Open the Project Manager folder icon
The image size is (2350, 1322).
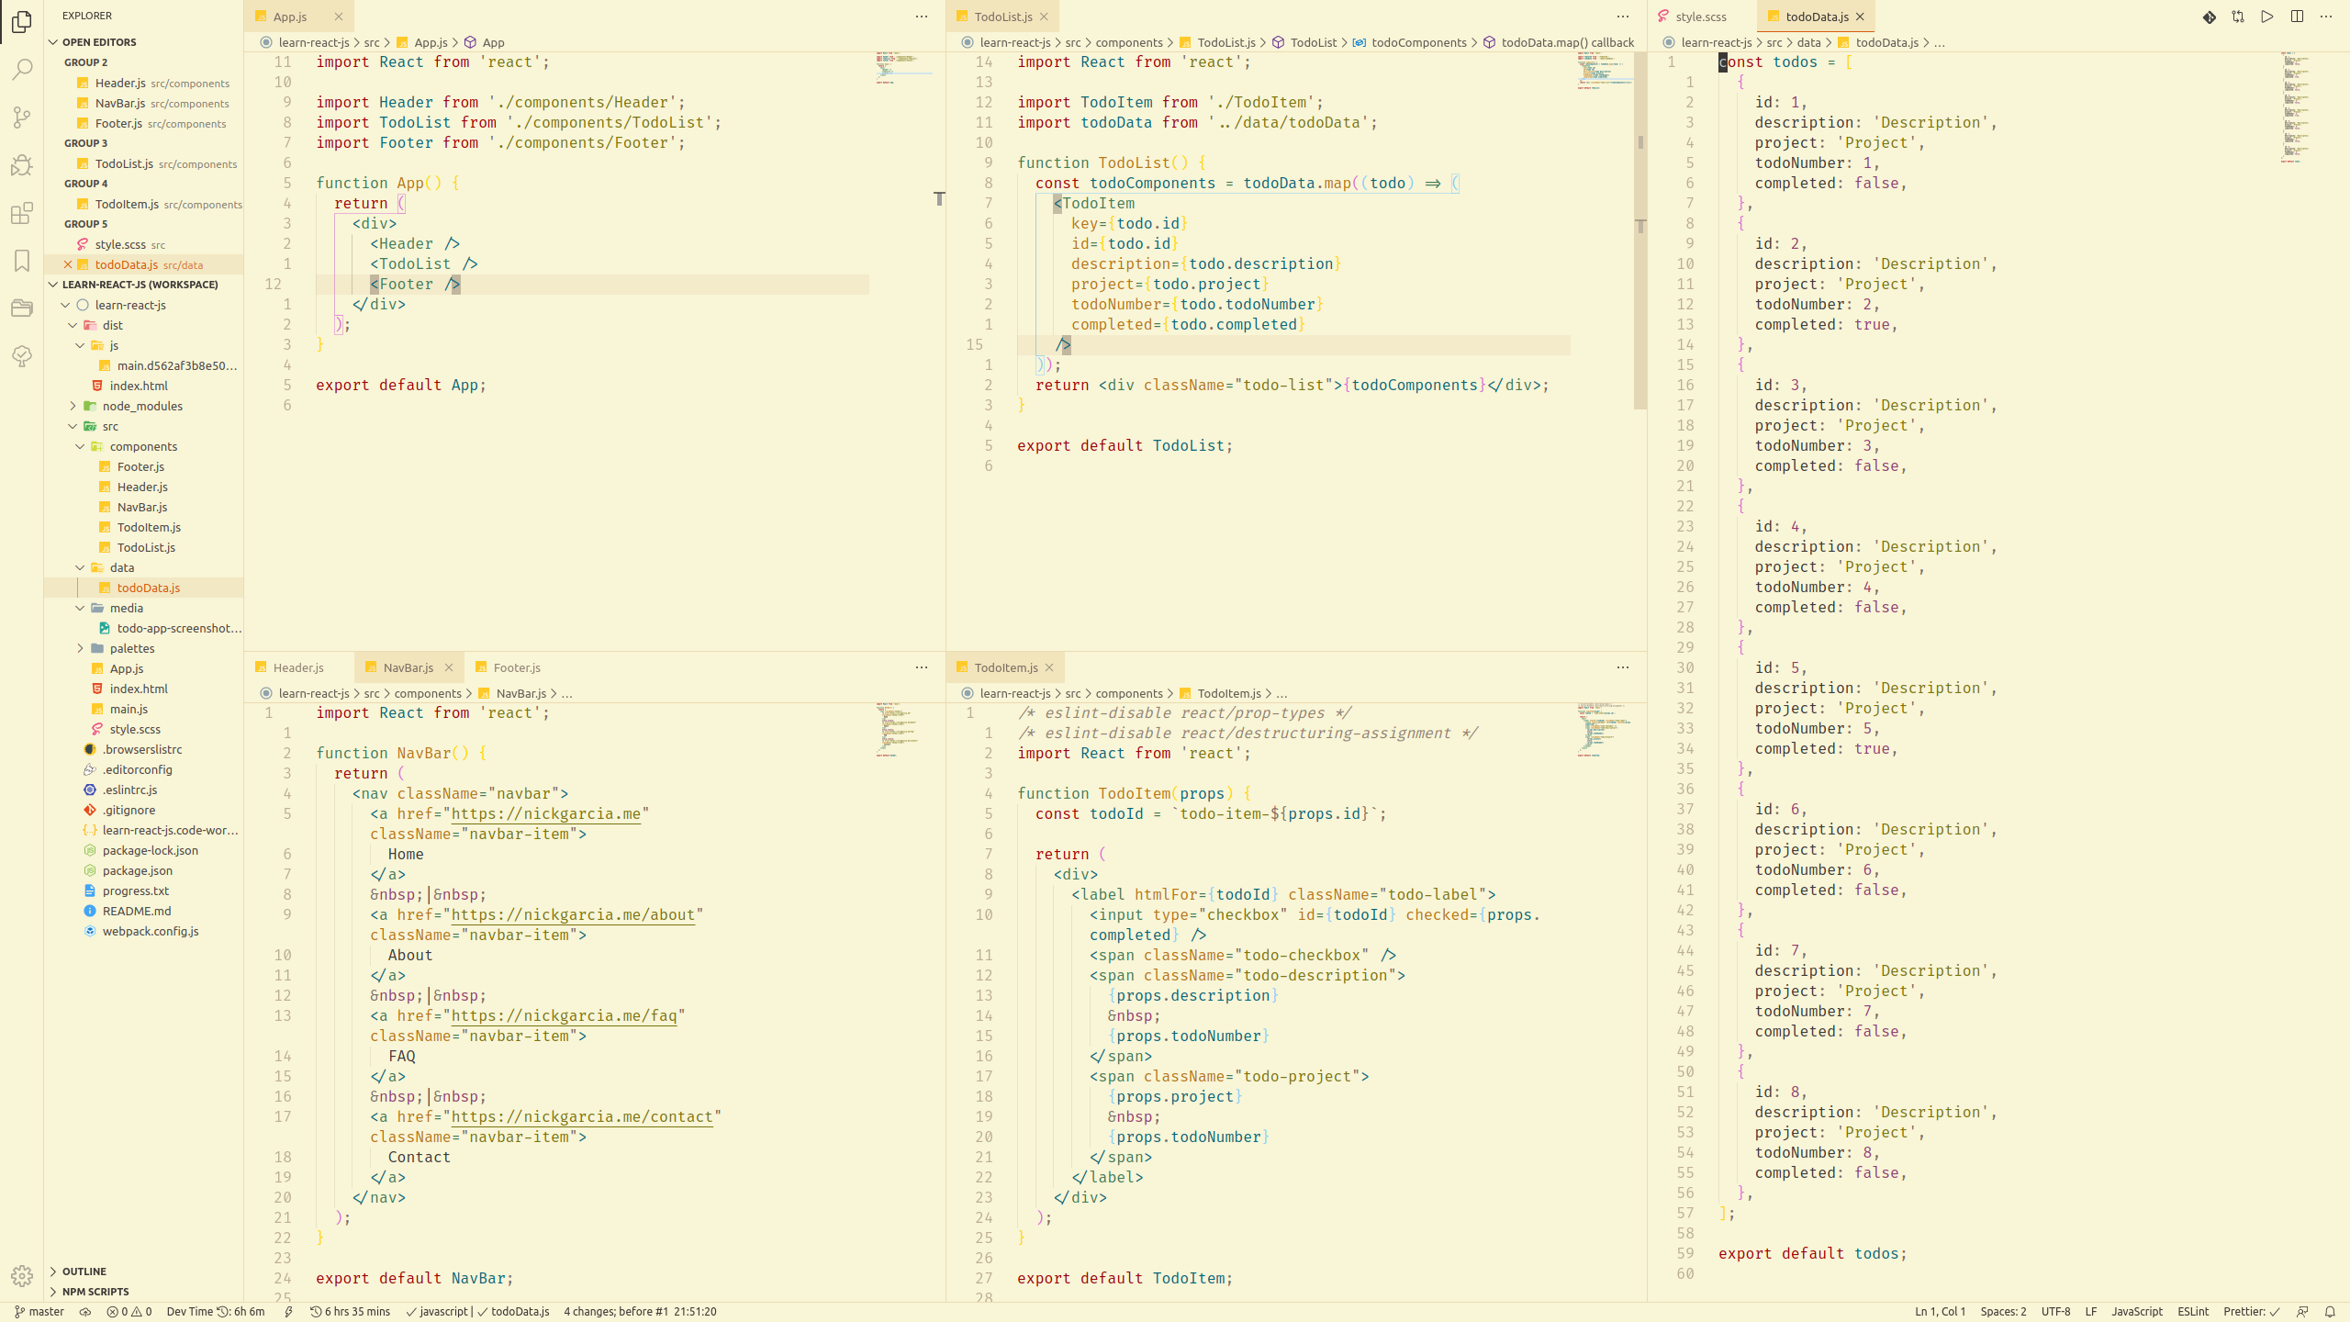point(22,308)
